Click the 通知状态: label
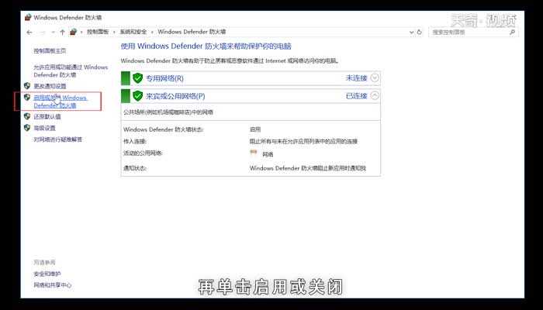 click(135, 168)
